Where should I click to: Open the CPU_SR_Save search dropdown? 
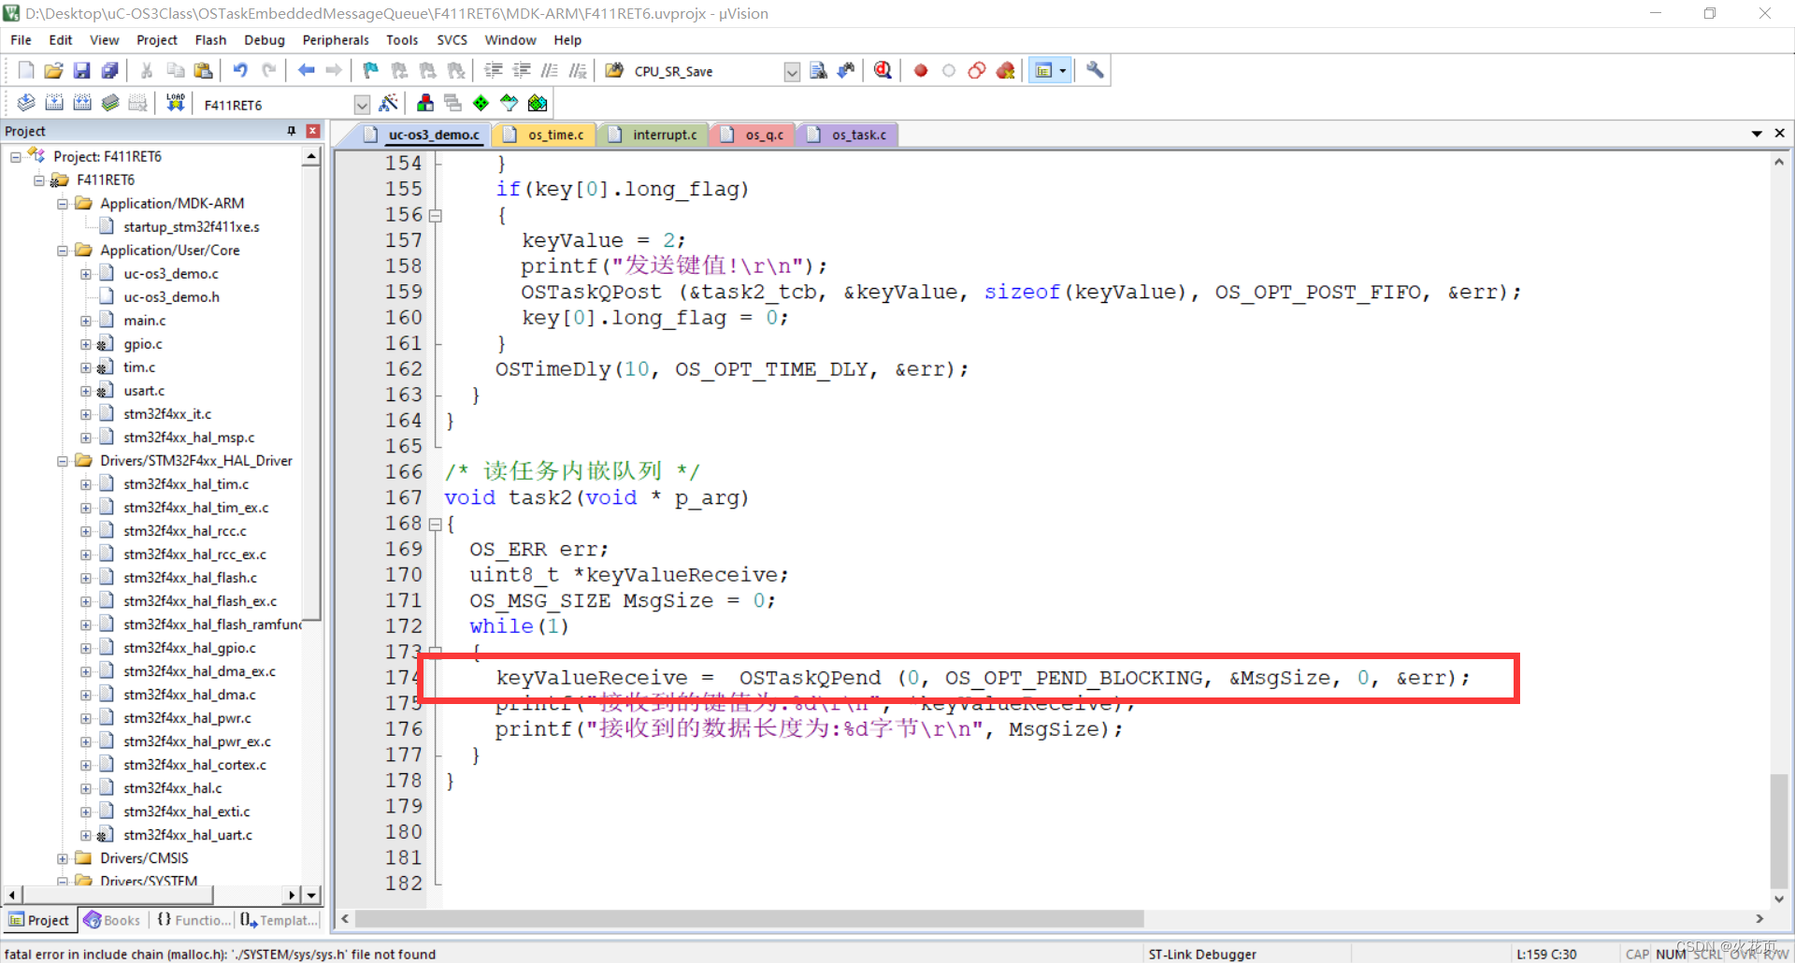coord(792,72)
